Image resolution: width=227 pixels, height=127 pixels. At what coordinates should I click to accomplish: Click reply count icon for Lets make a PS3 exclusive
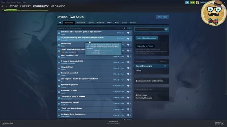[x=128, y=33]
